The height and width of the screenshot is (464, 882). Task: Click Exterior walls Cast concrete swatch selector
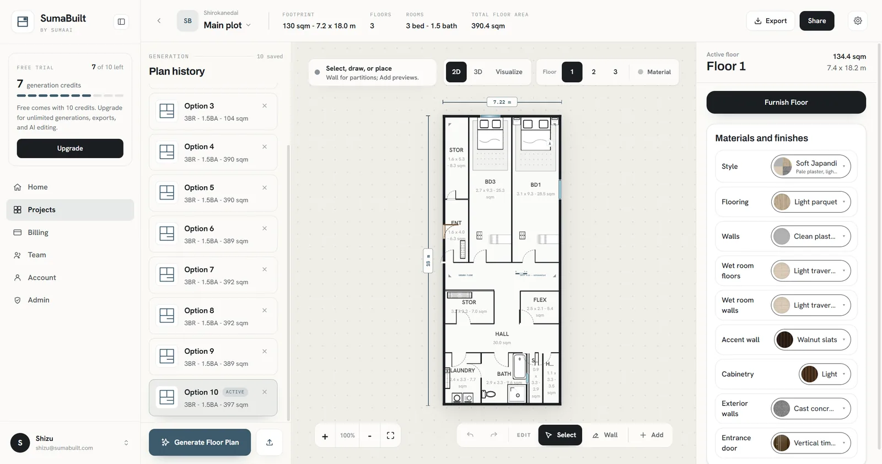pyautogui.click(x=811, y=408)
